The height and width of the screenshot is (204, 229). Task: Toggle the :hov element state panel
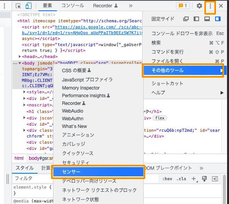pyautogui.click(x=167, y=179)
